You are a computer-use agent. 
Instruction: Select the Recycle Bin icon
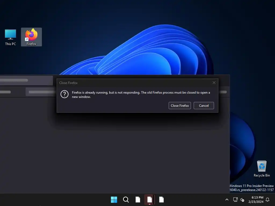262,169
